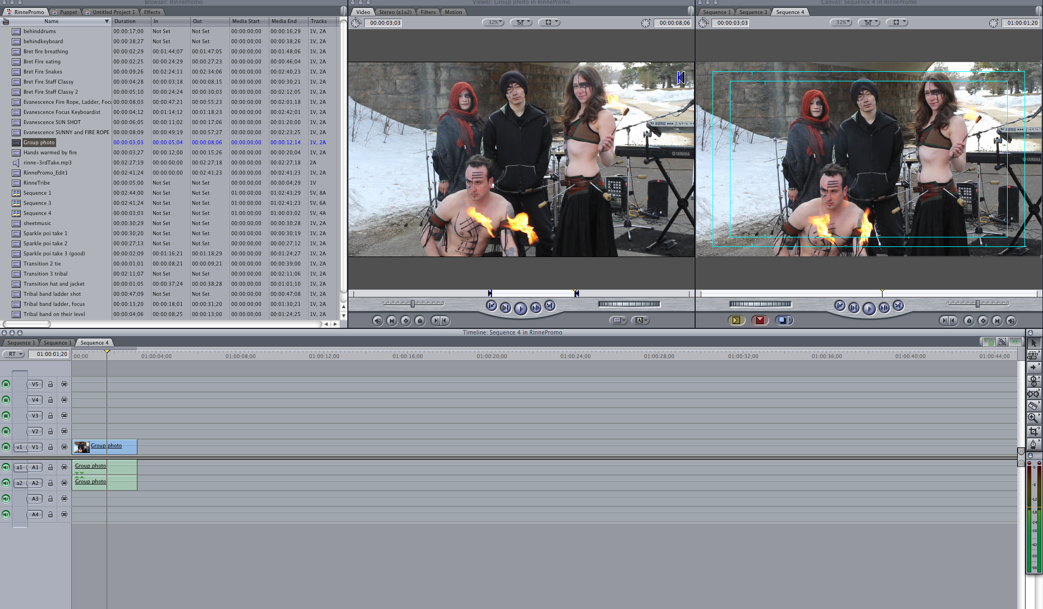
Task: Select the Razor Blade tool in tool palette
Action: [1033, 406]
